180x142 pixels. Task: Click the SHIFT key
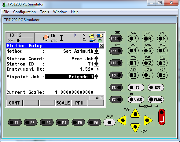109,122
